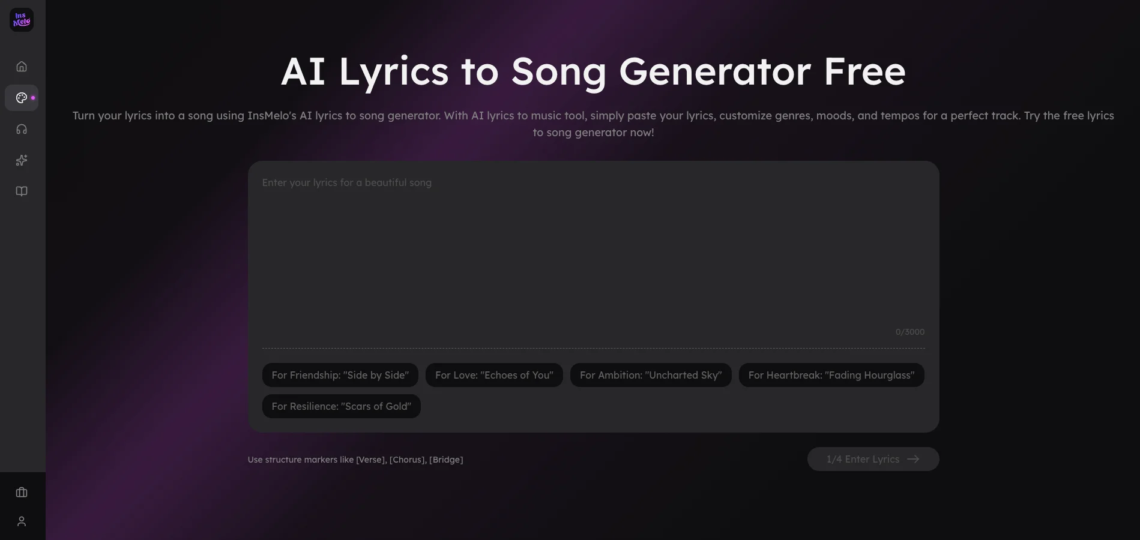1140x540 pixels.
Task: Open the sparkles AI tool icon
Action: point(22,160)
